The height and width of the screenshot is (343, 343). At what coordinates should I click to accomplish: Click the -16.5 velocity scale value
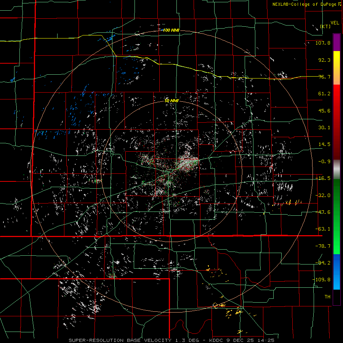point(323,178)
